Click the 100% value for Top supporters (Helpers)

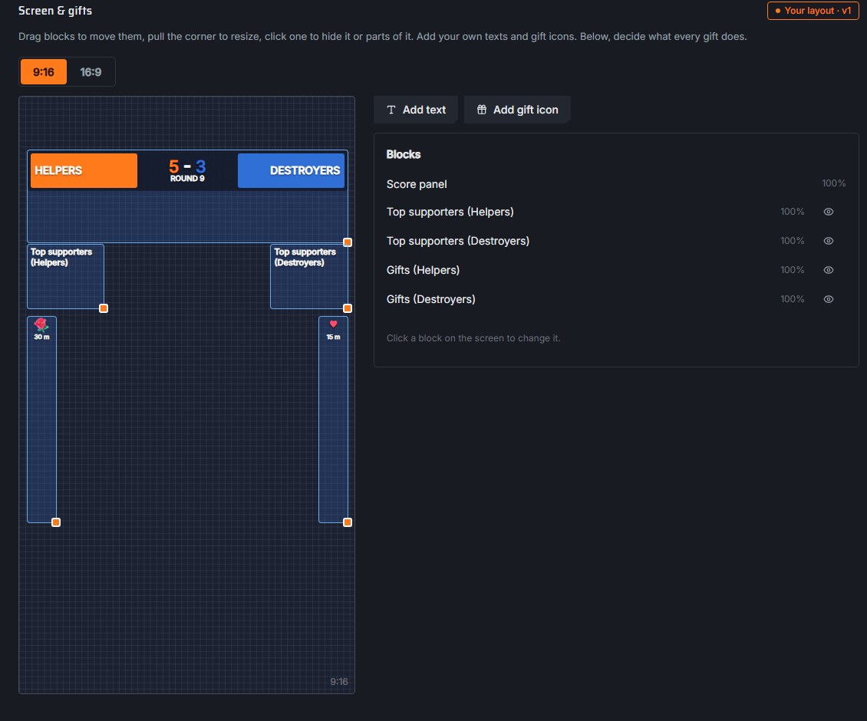coord(793,212)
